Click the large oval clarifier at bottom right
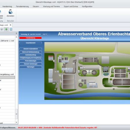The width and height of the screenshot is (130, 130). pos(122,82)
